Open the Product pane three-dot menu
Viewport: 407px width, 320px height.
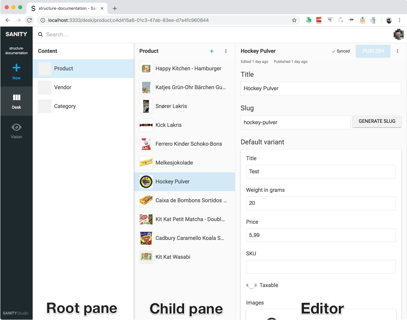[226, 51]
